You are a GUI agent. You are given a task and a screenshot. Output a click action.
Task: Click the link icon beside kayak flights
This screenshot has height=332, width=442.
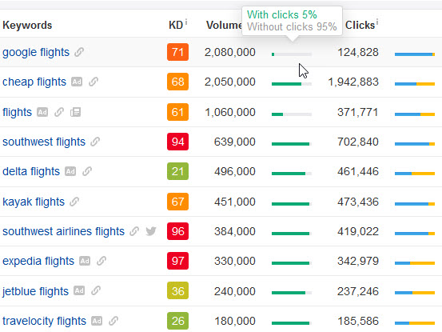point(74,202)
